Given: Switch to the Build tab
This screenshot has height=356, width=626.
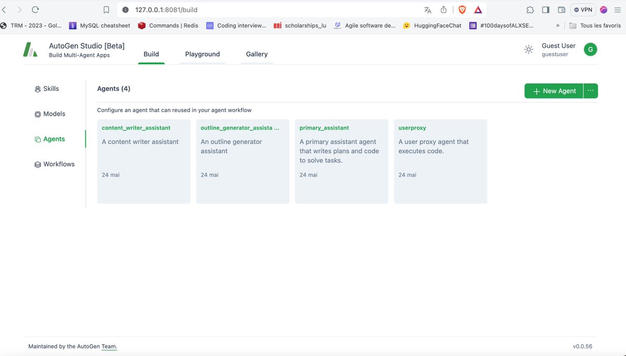Looking at the screenshot, I should [x=151, y=54].
